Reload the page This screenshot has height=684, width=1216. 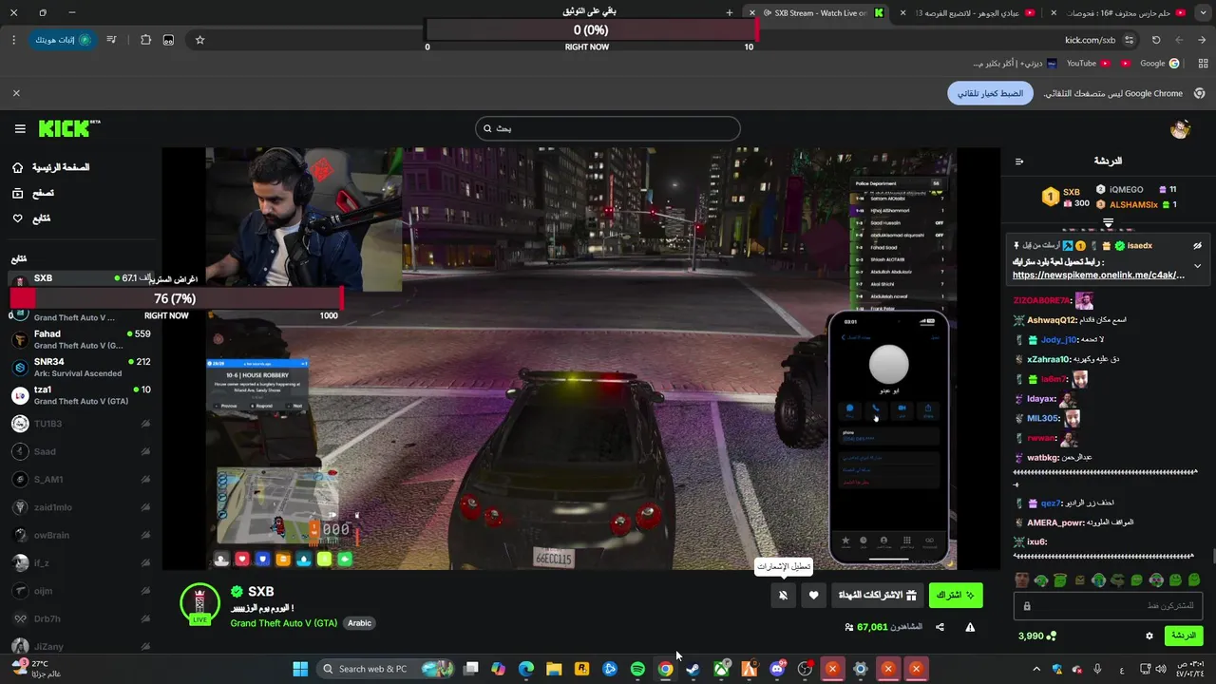[x=1156, y=40]
